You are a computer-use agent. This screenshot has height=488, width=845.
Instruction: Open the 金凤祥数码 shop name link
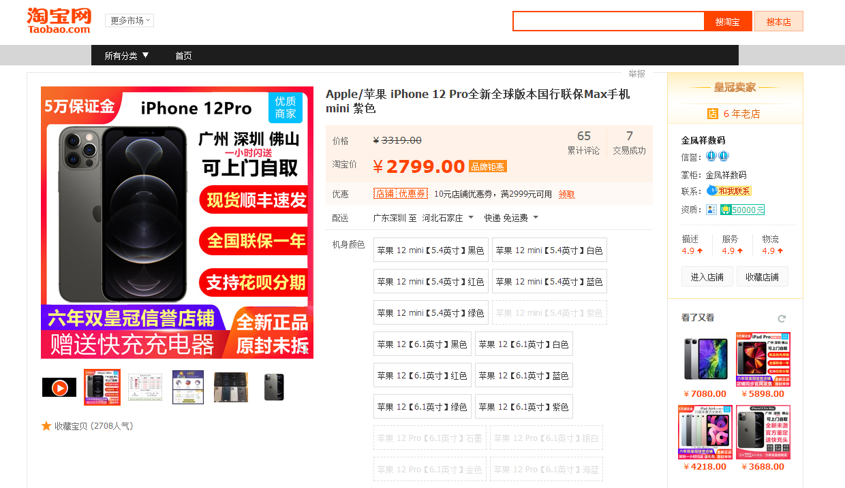[x=703, y=140]
